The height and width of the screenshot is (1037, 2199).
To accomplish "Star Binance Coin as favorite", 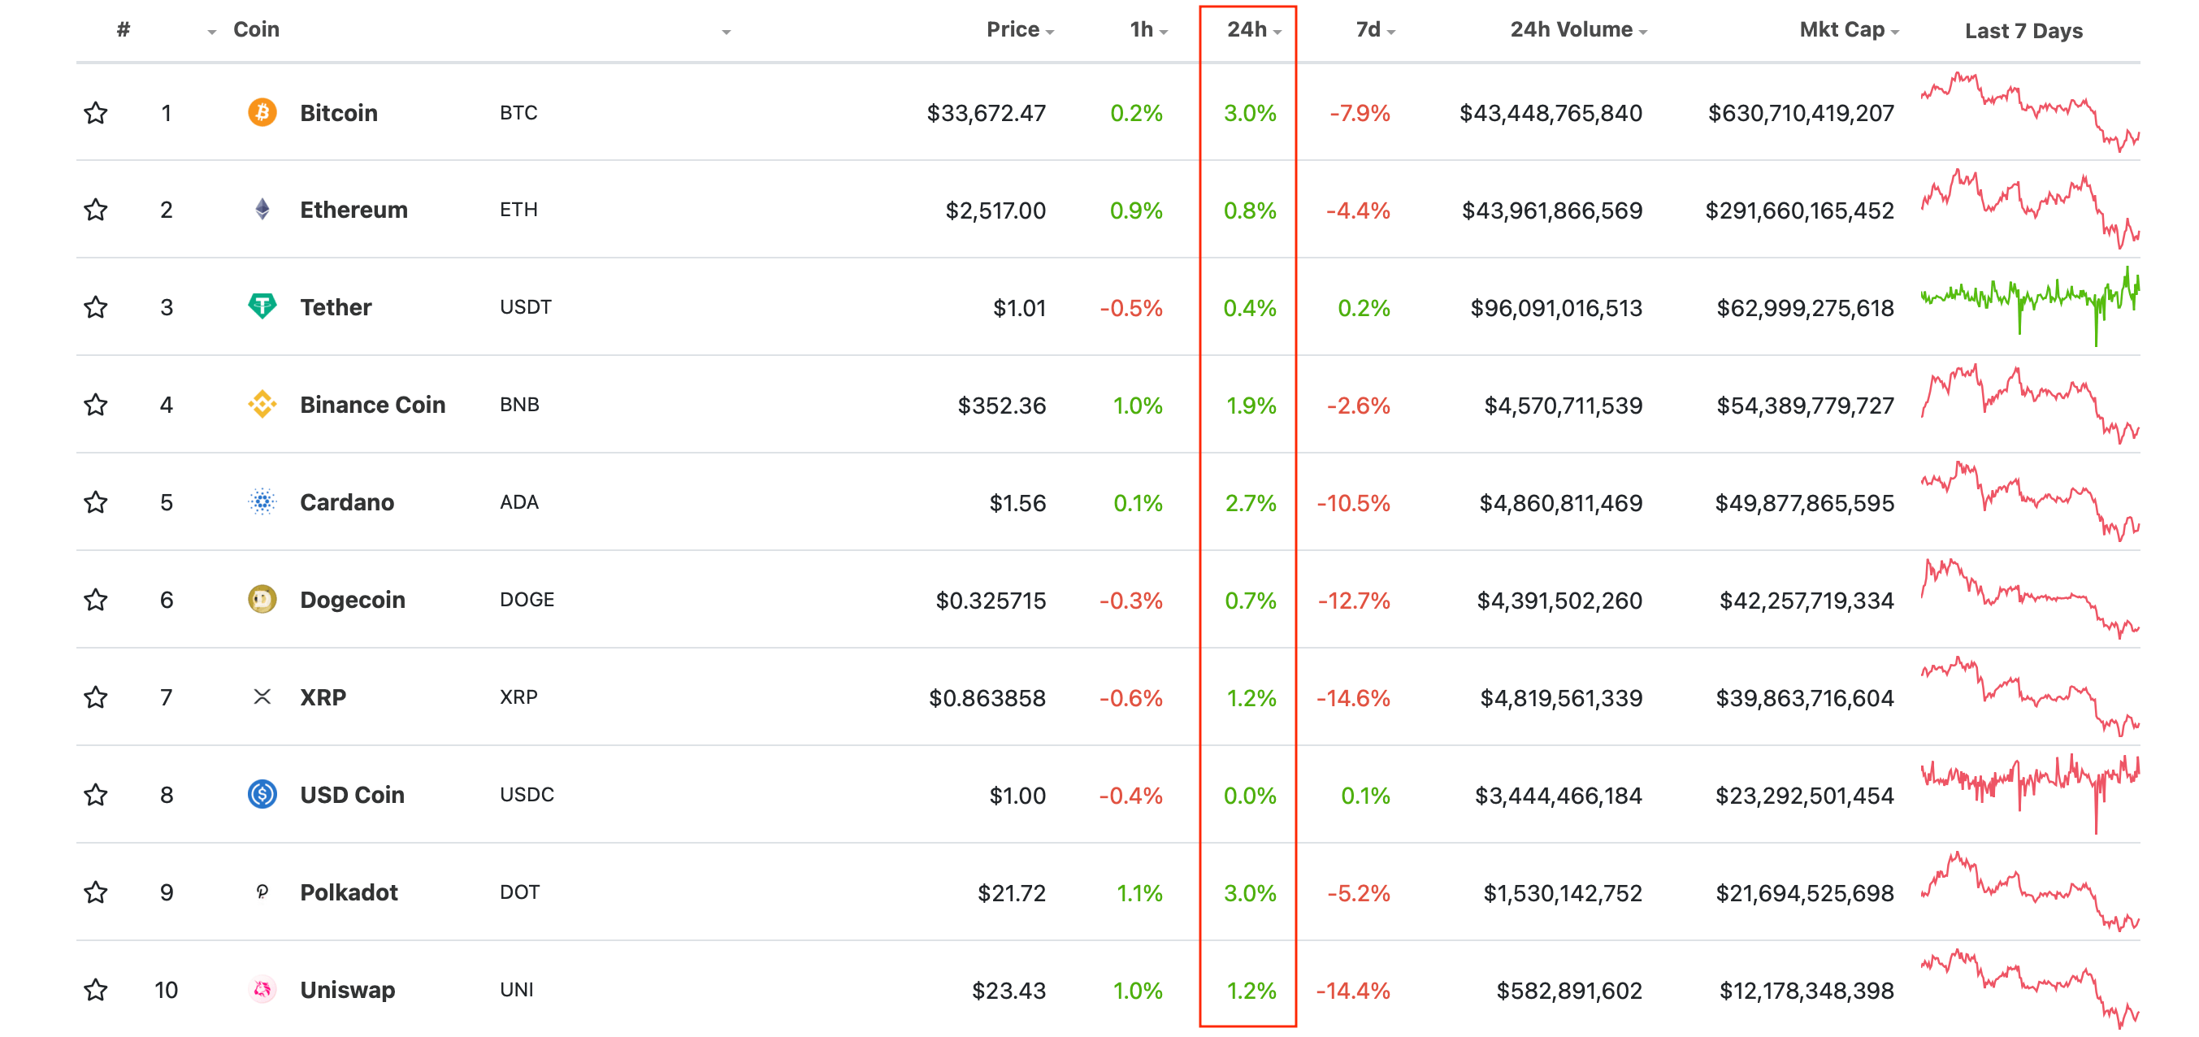I will point(96,405).
